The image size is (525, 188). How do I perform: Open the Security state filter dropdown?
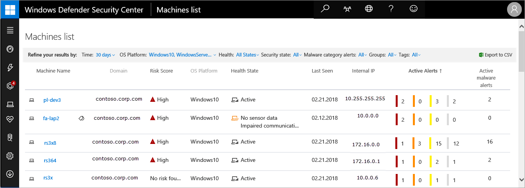pyautogui.click(x=297, y=55)
